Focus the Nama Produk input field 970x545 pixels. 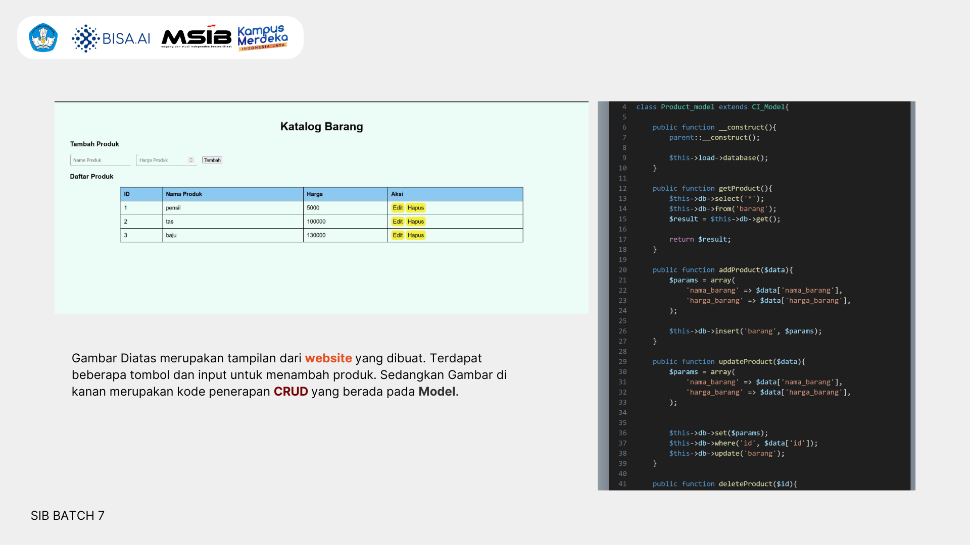(101, 160)
